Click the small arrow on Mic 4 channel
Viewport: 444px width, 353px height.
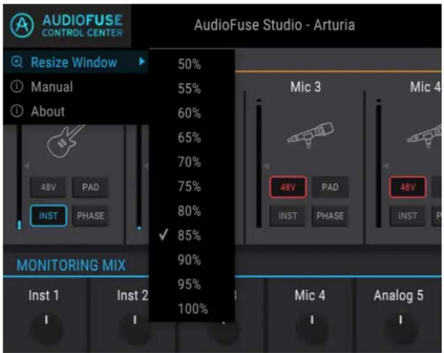[386, 166]
